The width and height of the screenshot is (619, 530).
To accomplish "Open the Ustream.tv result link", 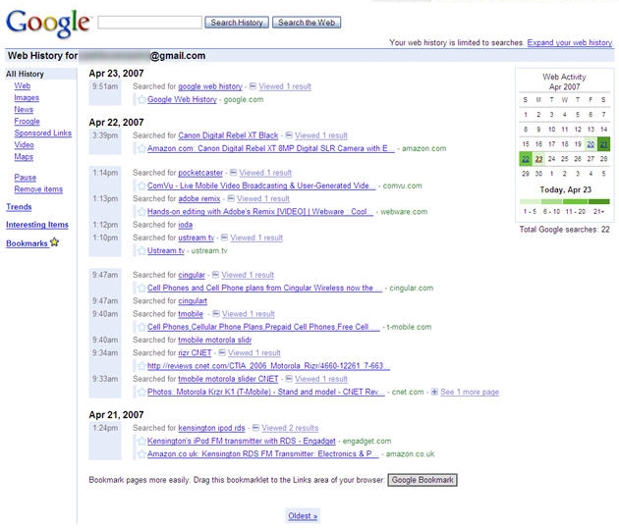I will point(166,250).
